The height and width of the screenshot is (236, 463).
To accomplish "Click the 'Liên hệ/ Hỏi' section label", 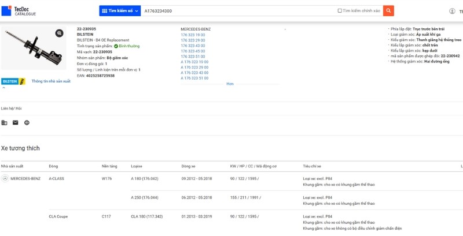I will (11, 108).
